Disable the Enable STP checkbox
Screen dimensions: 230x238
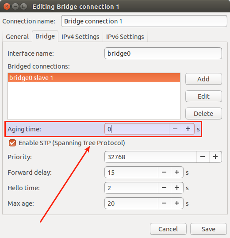pos(12,143)
